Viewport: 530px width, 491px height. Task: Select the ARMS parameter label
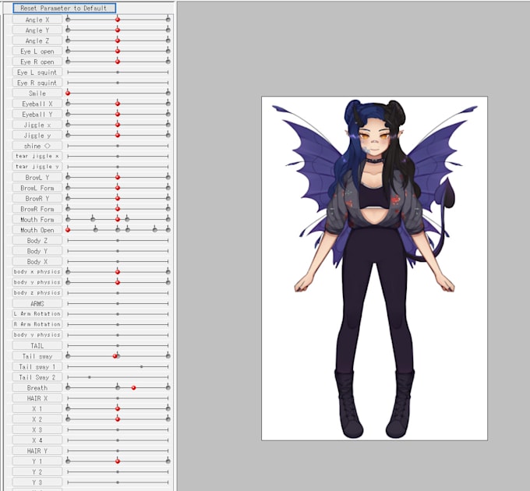click(x=37, y=303)
